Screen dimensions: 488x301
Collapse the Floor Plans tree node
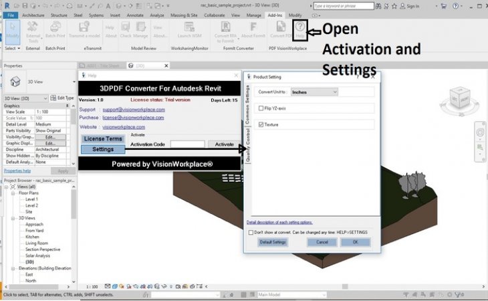point(13,193)
